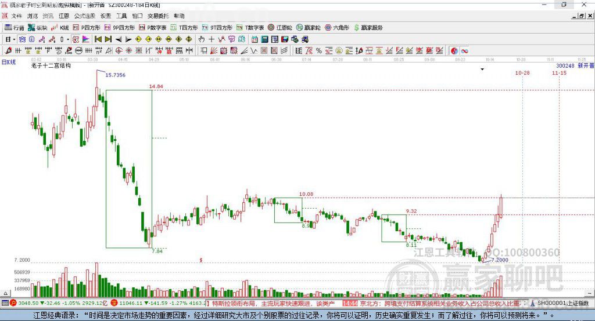
Task: Open the small black dropdown triangle on chart
Action: (x=482, y=70)
